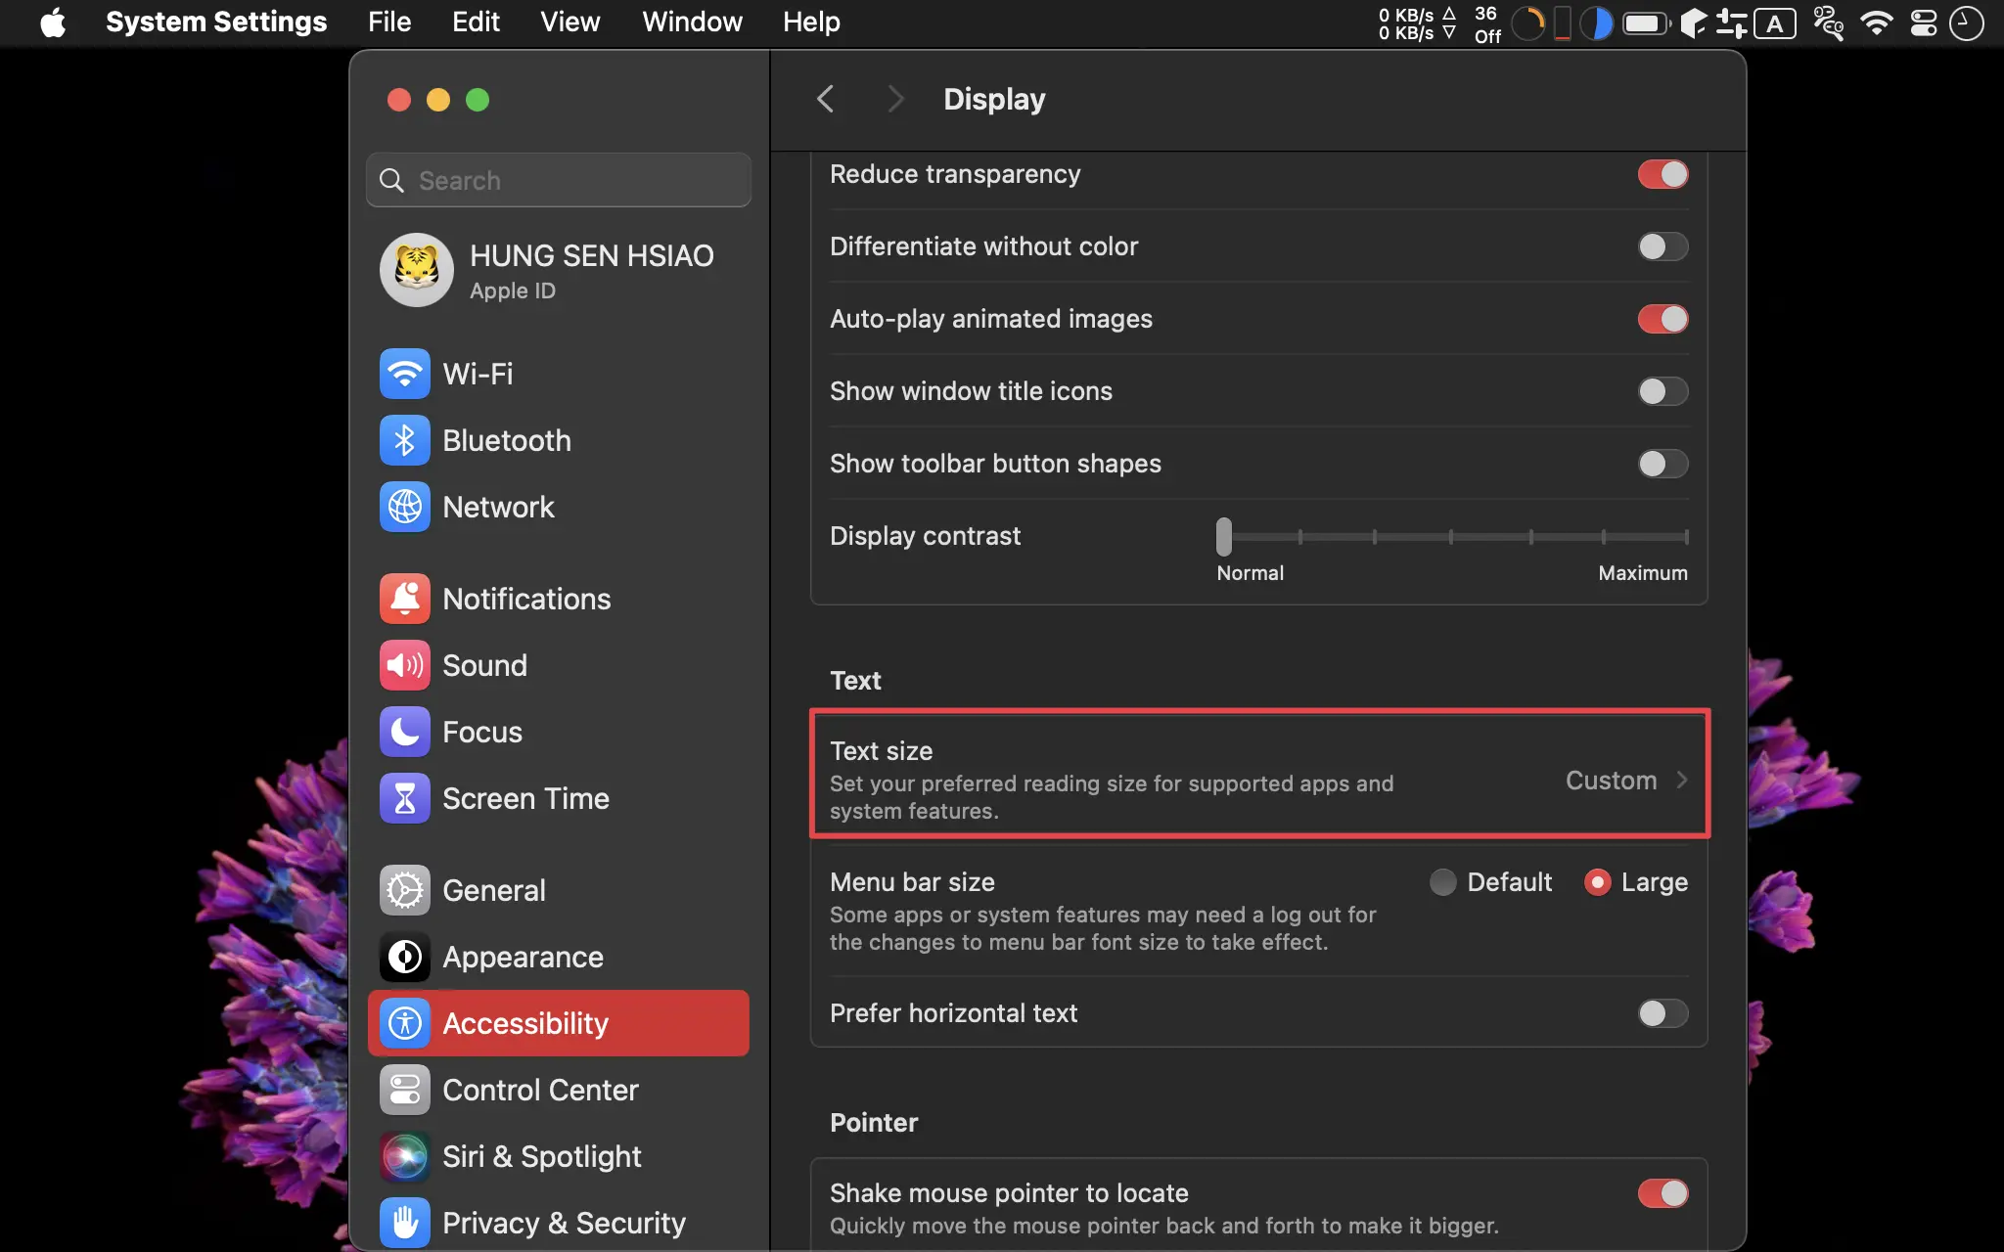This screenshot has width=2004, height=1252.
Task: Click the sliders menu bar icon
Action: pos(1731,22)
